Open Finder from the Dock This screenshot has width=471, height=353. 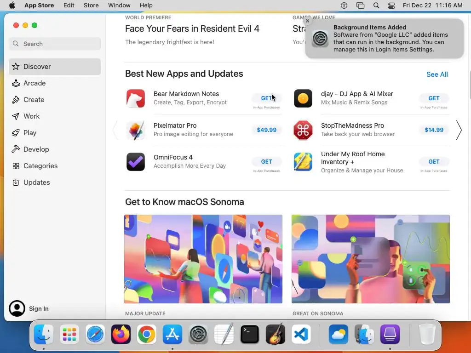tap(44, 334)
